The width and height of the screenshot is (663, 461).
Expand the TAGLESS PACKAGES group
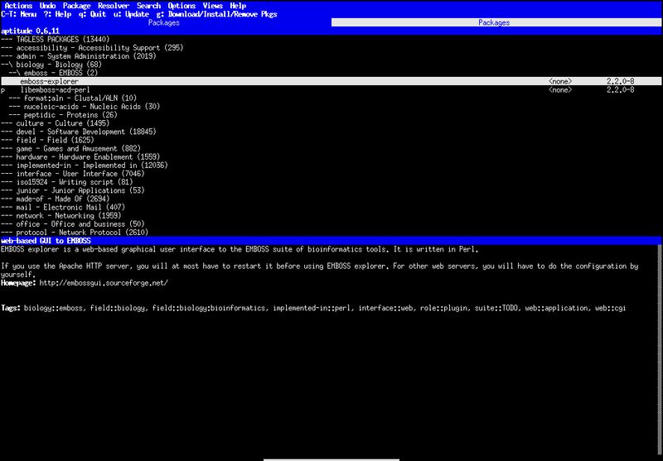(55, 39)
